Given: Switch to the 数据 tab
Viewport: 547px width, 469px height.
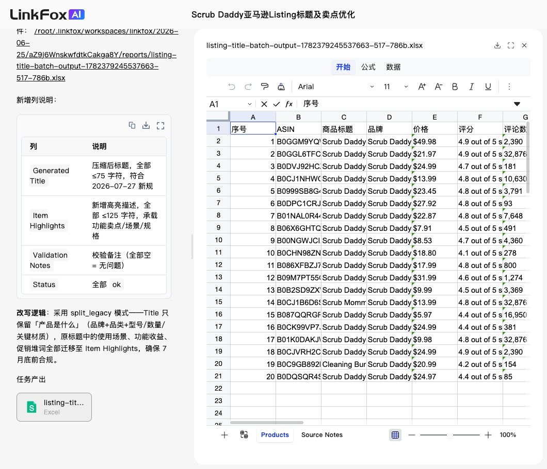Looking at the screenshot, I should point(393,67).
